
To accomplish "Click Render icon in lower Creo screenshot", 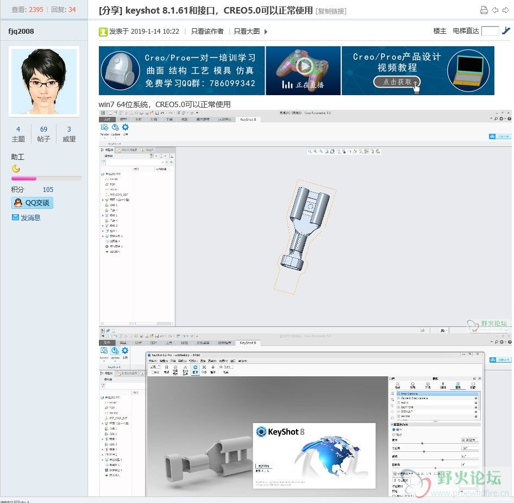I will (104, 351).
